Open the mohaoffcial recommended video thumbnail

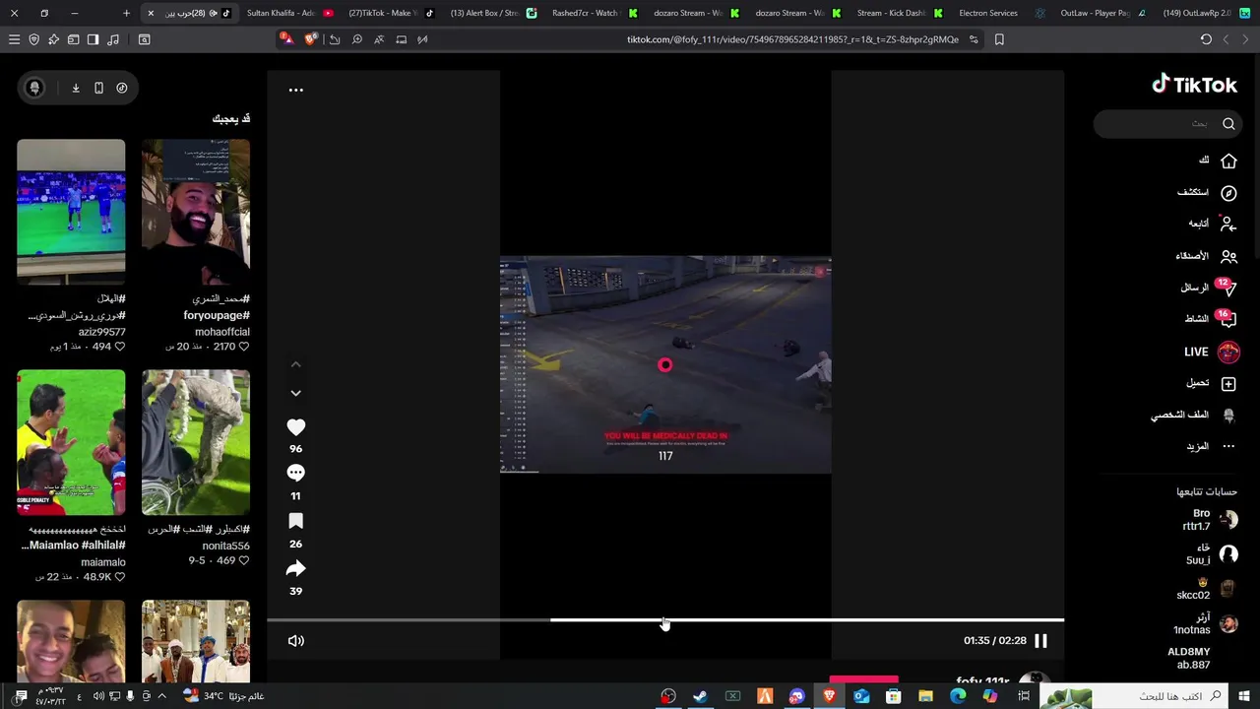(x=196, y=212)
